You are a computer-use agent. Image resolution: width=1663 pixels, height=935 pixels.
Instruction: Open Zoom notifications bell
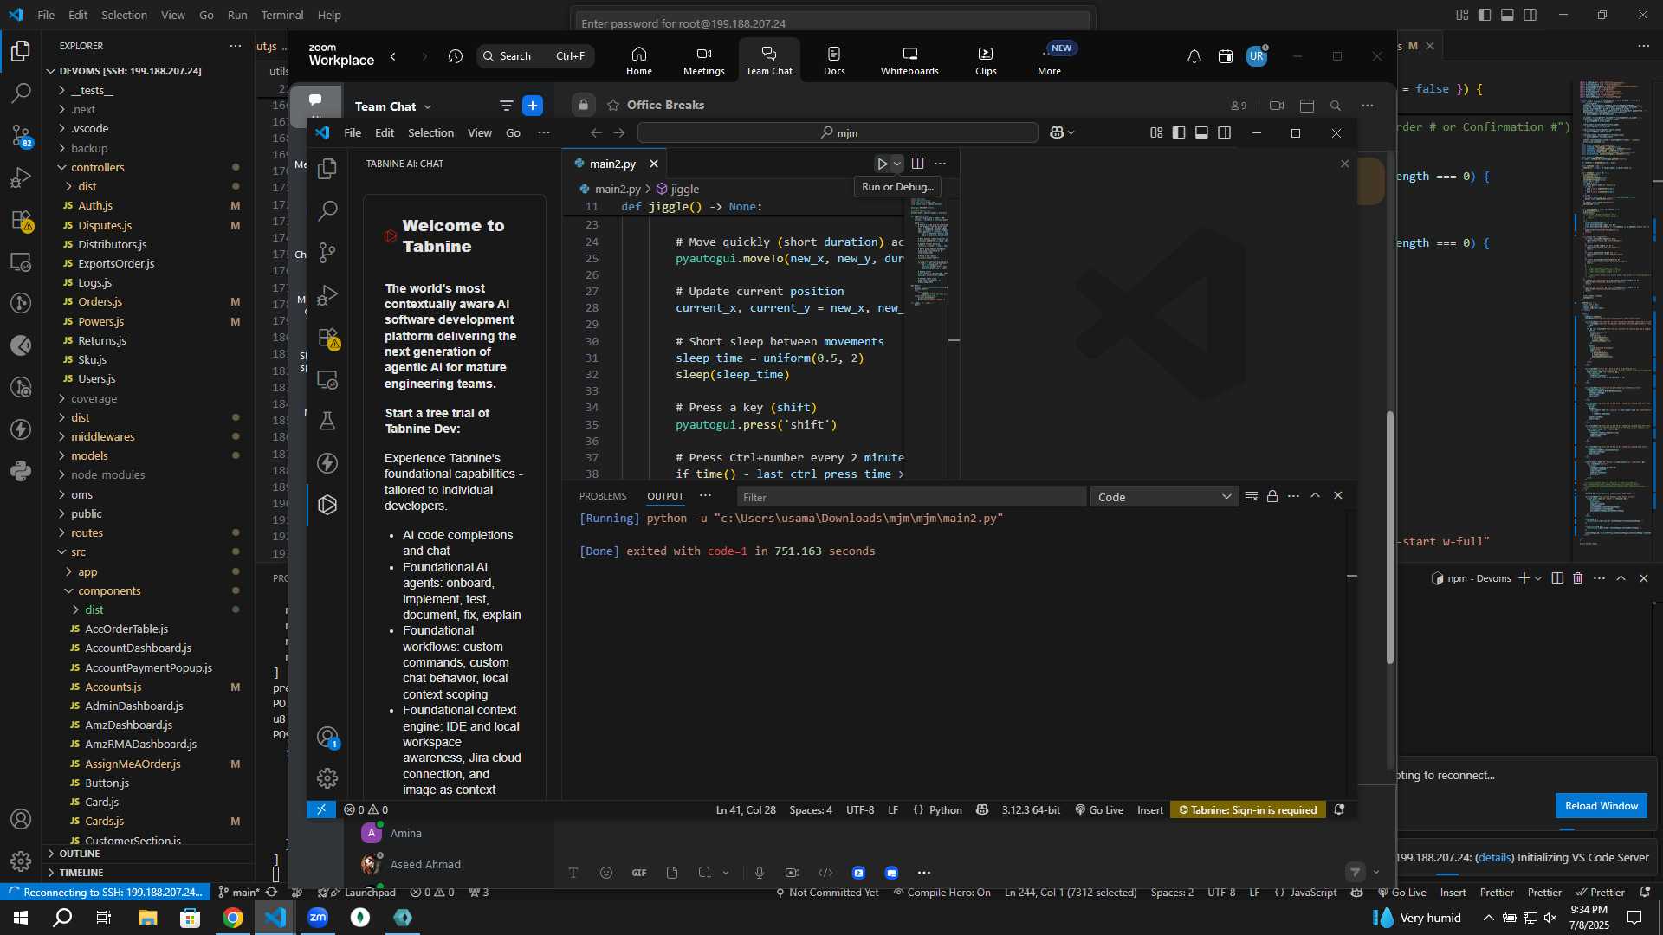point(1194,57)
